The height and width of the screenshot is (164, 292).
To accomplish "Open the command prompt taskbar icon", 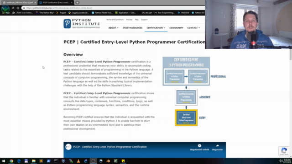I will (x=56, y=161).
